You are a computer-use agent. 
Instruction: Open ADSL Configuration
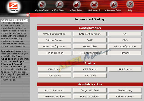(x=55, y=47)
